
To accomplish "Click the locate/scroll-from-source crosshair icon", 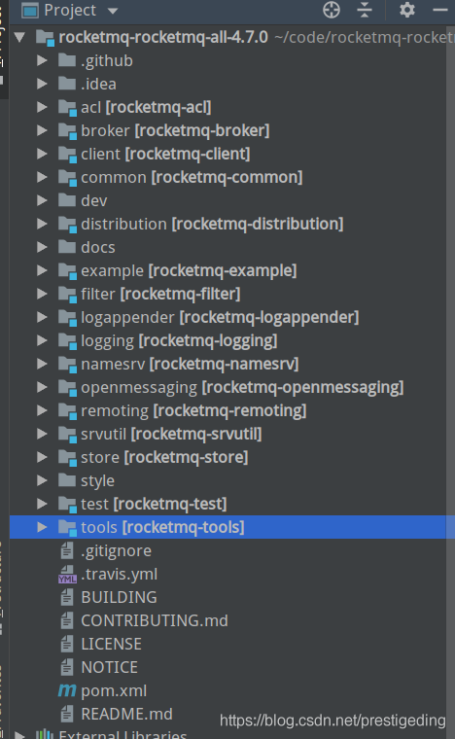I will coord(332,10).
